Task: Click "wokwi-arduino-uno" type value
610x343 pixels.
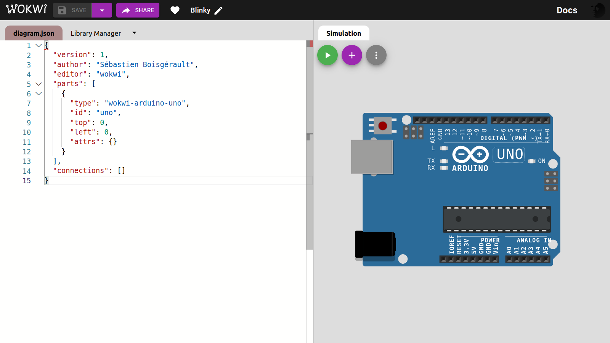Action: point(145,103)
